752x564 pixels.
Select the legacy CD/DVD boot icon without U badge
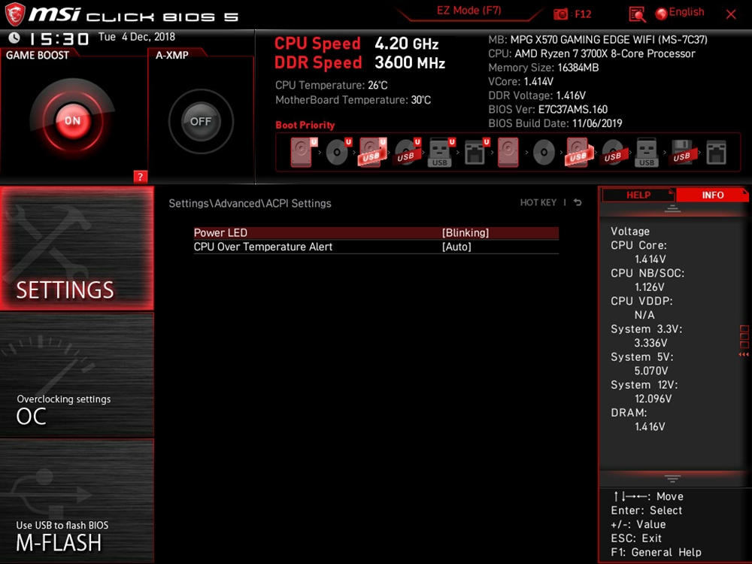(x=544, y=153)
